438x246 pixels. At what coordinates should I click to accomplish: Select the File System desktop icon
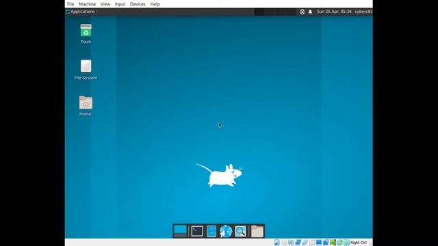coord(86,70)
